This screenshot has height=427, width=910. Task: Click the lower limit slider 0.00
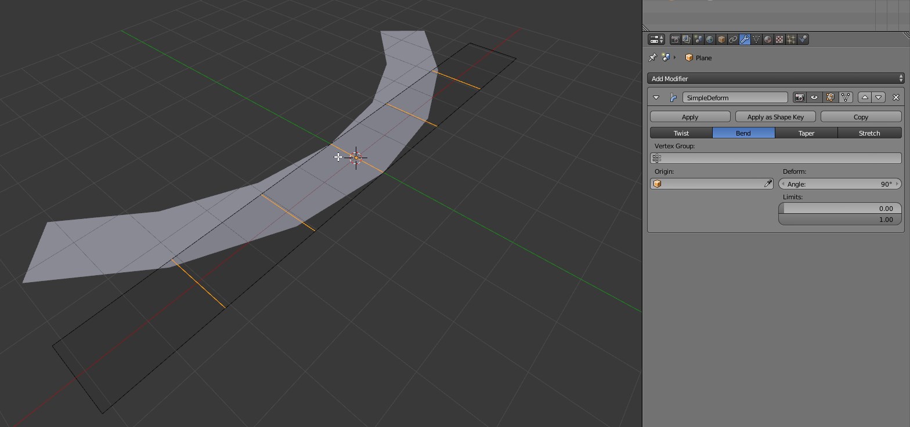click(840, 208)
